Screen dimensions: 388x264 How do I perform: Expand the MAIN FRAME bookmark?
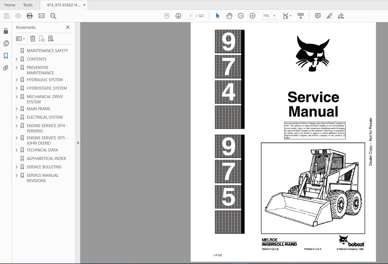point(17,109)
